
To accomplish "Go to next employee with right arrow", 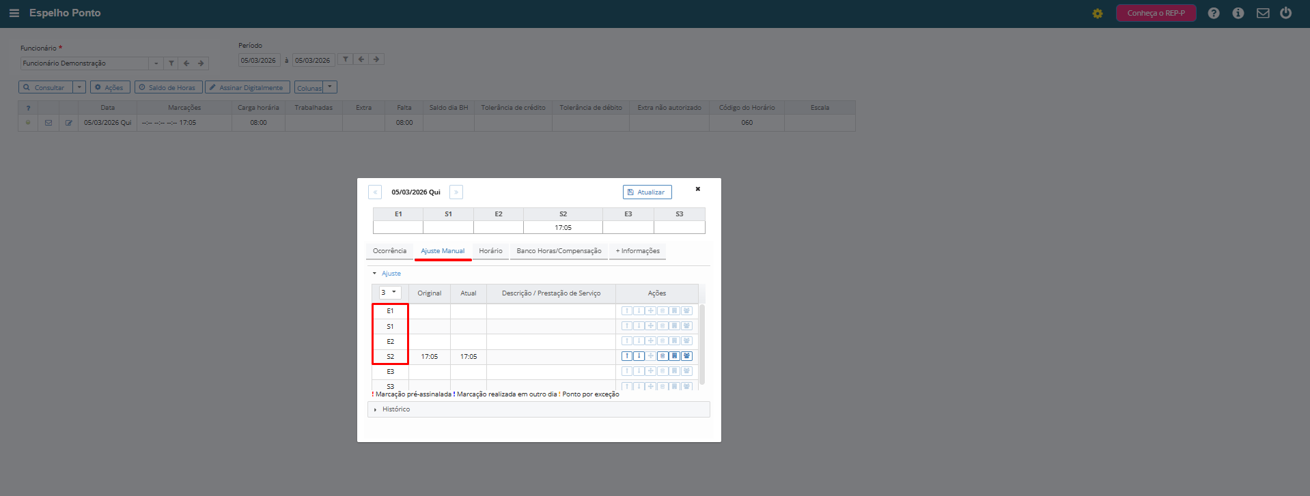I will [x=201, y=63].
